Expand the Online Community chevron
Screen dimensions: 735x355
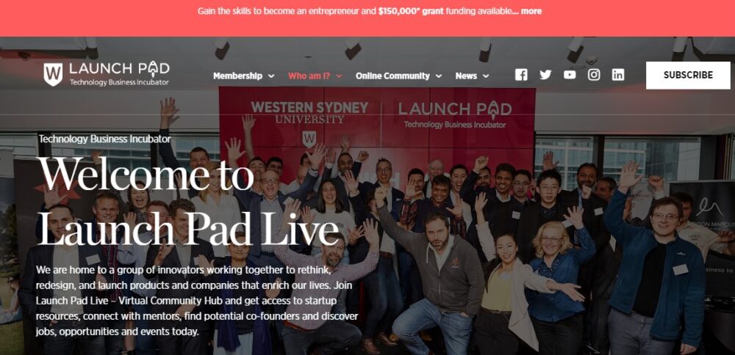[438, 76]
